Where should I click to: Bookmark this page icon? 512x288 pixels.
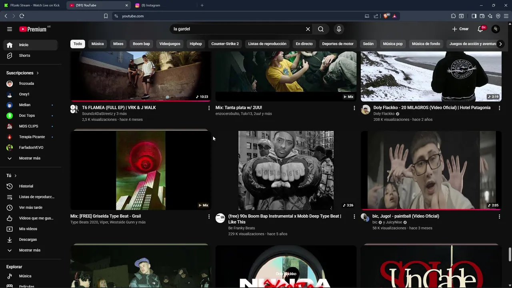point(106,16)
